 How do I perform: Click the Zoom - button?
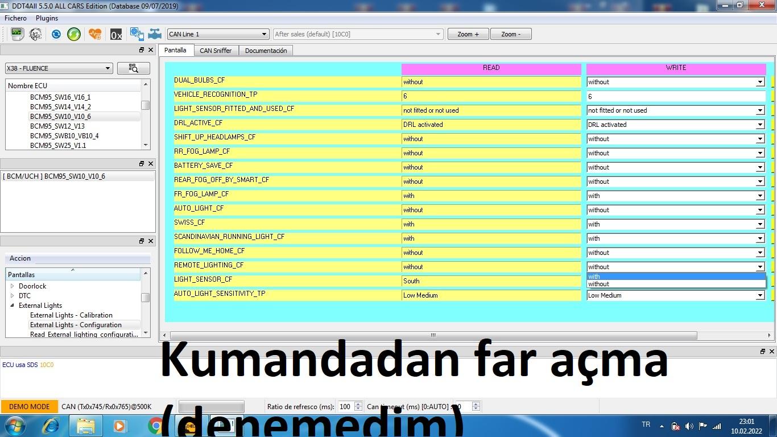(x=510, y=34)
